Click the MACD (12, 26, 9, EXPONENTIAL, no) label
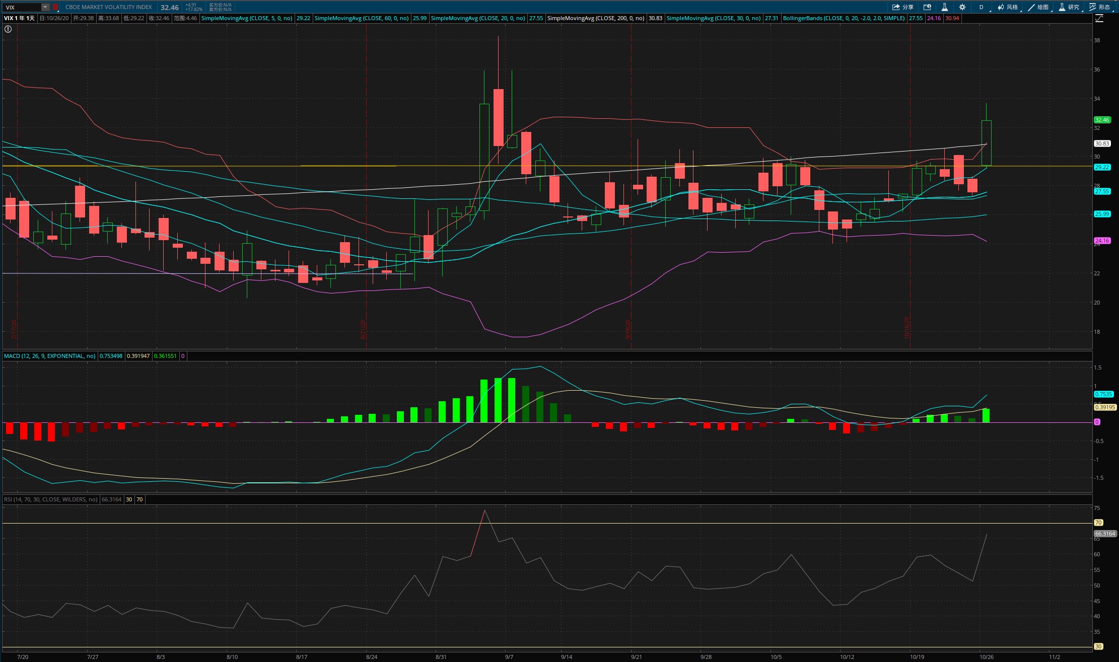 [49, 356]
